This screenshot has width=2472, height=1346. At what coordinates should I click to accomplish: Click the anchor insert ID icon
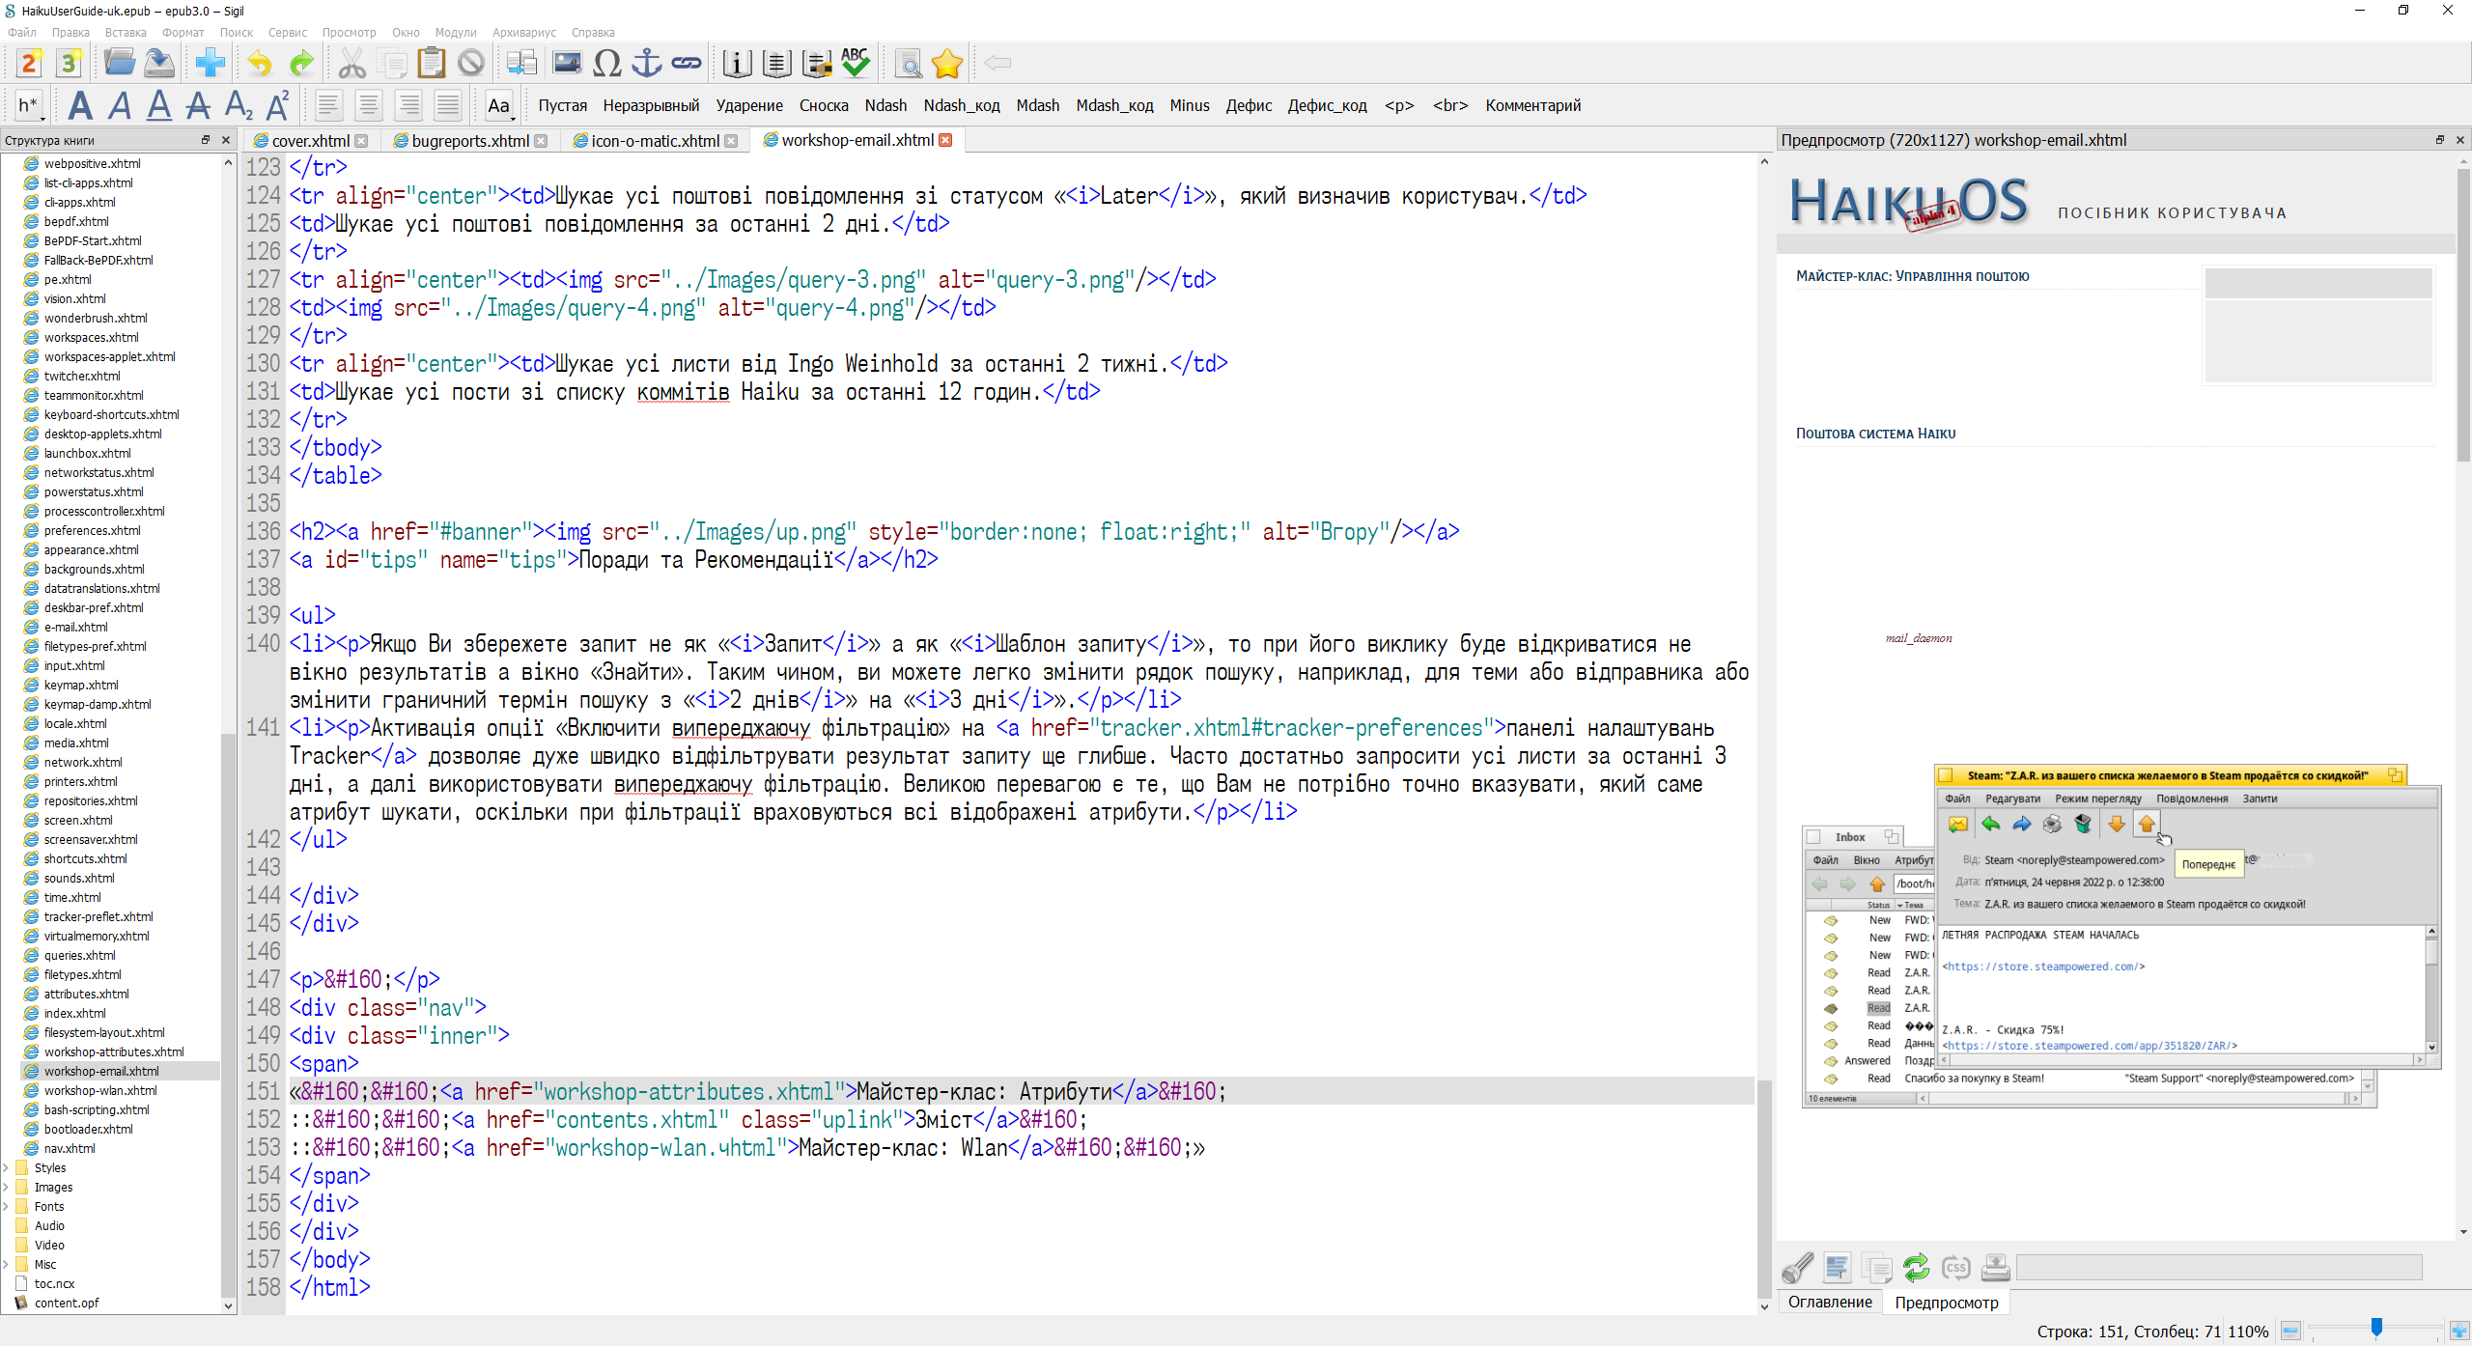point(646,64)
